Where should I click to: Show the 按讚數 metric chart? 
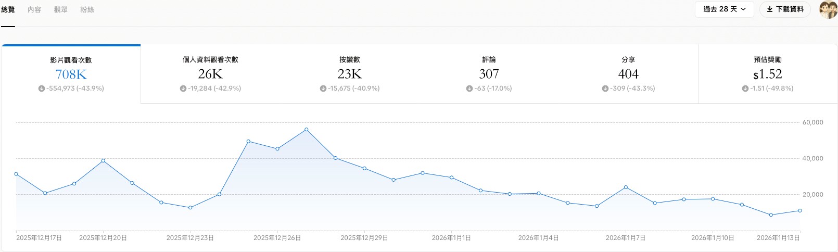point(349,74)
